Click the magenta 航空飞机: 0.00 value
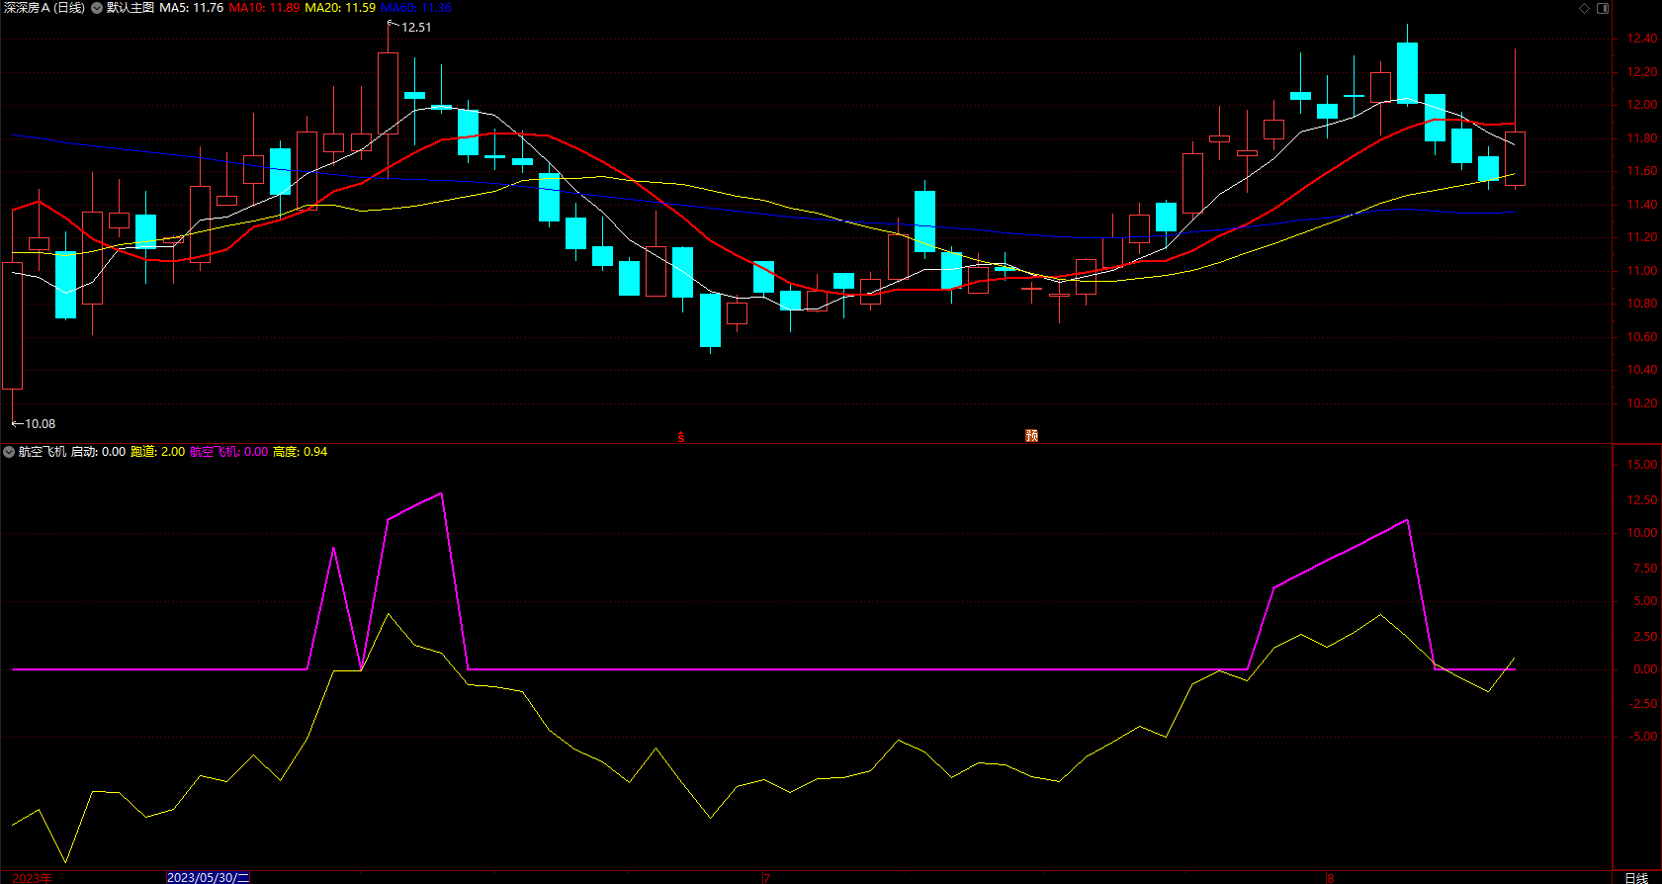This screenshot has width=1662, height=884. (x=228, y=452)
